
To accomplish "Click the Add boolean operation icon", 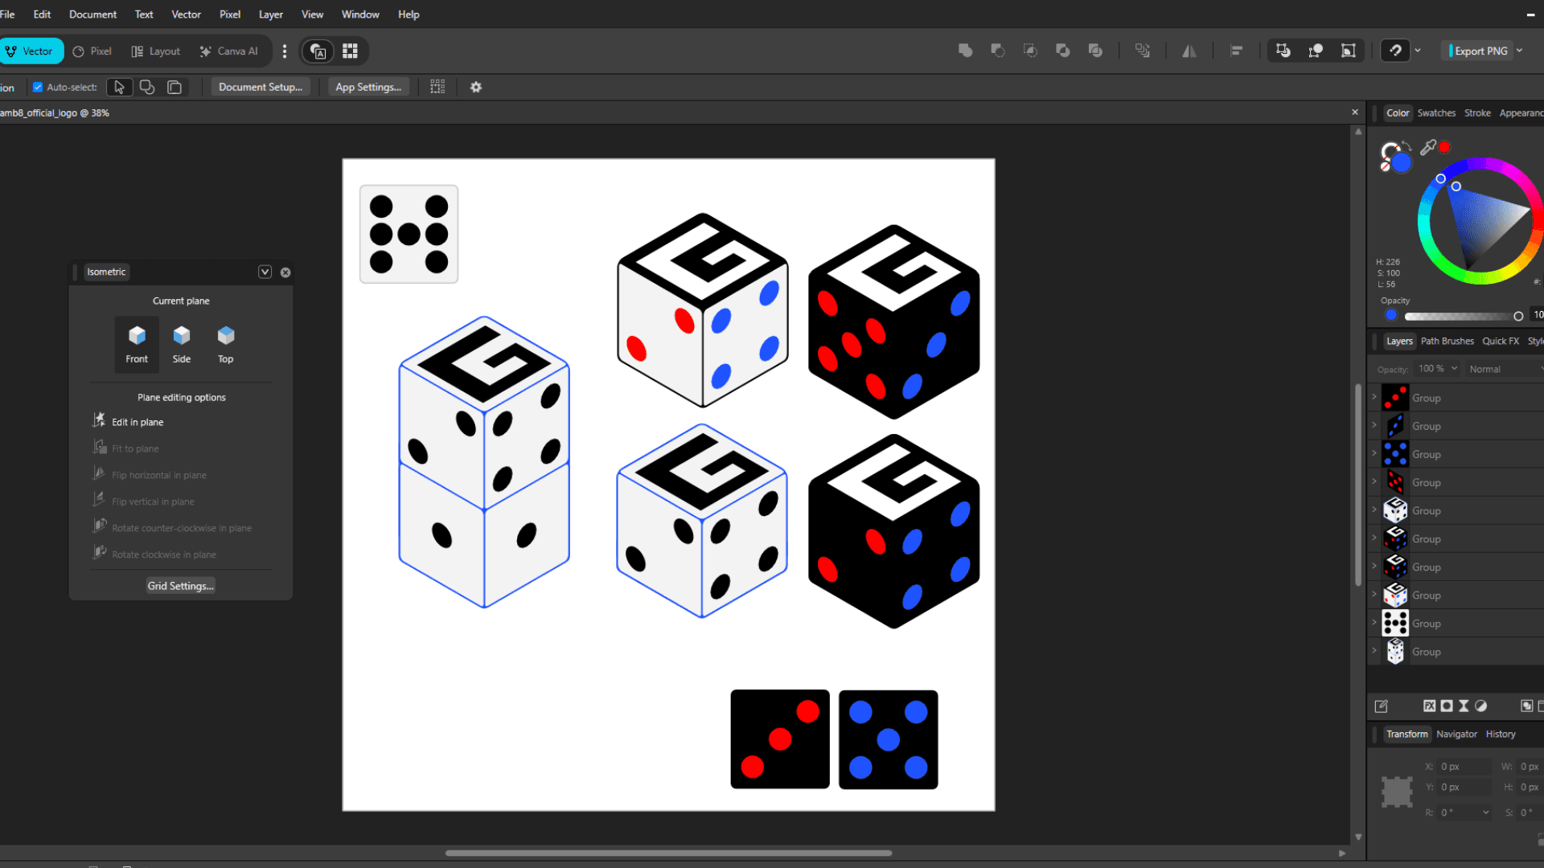I will [x=965, y=51].
